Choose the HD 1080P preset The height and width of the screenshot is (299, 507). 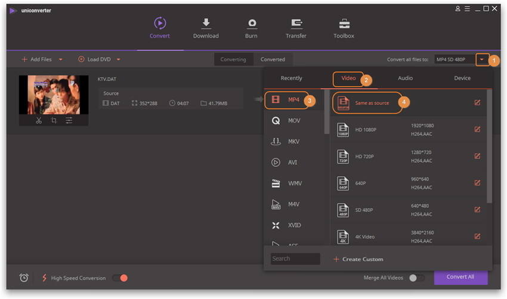pos(409,129)
